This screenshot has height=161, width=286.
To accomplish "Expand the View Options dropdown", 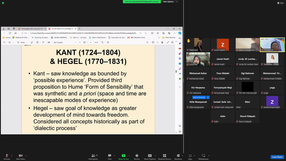I will pos(170,2).
